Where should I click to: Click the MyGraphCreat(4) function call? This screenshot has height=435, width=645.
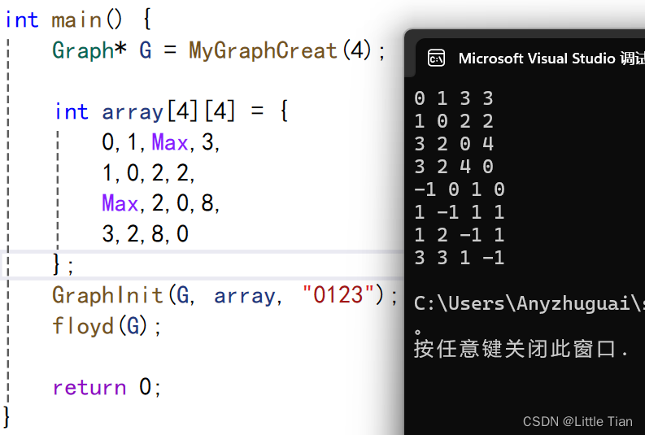pyautogui.click(x=281, y=50)
